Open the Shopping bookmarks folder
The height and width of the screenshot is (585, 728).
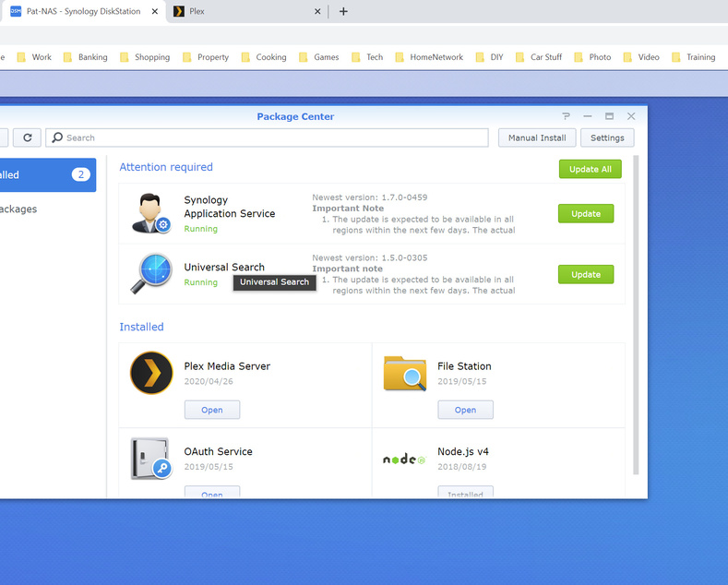(x=144, y=57)
